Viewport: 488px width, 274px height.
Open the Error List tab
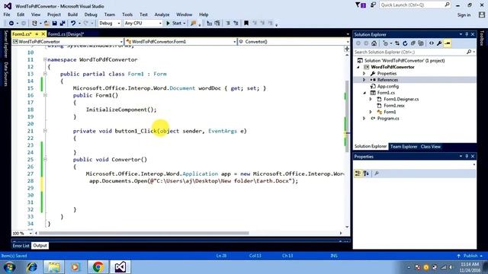pos(21,246)
